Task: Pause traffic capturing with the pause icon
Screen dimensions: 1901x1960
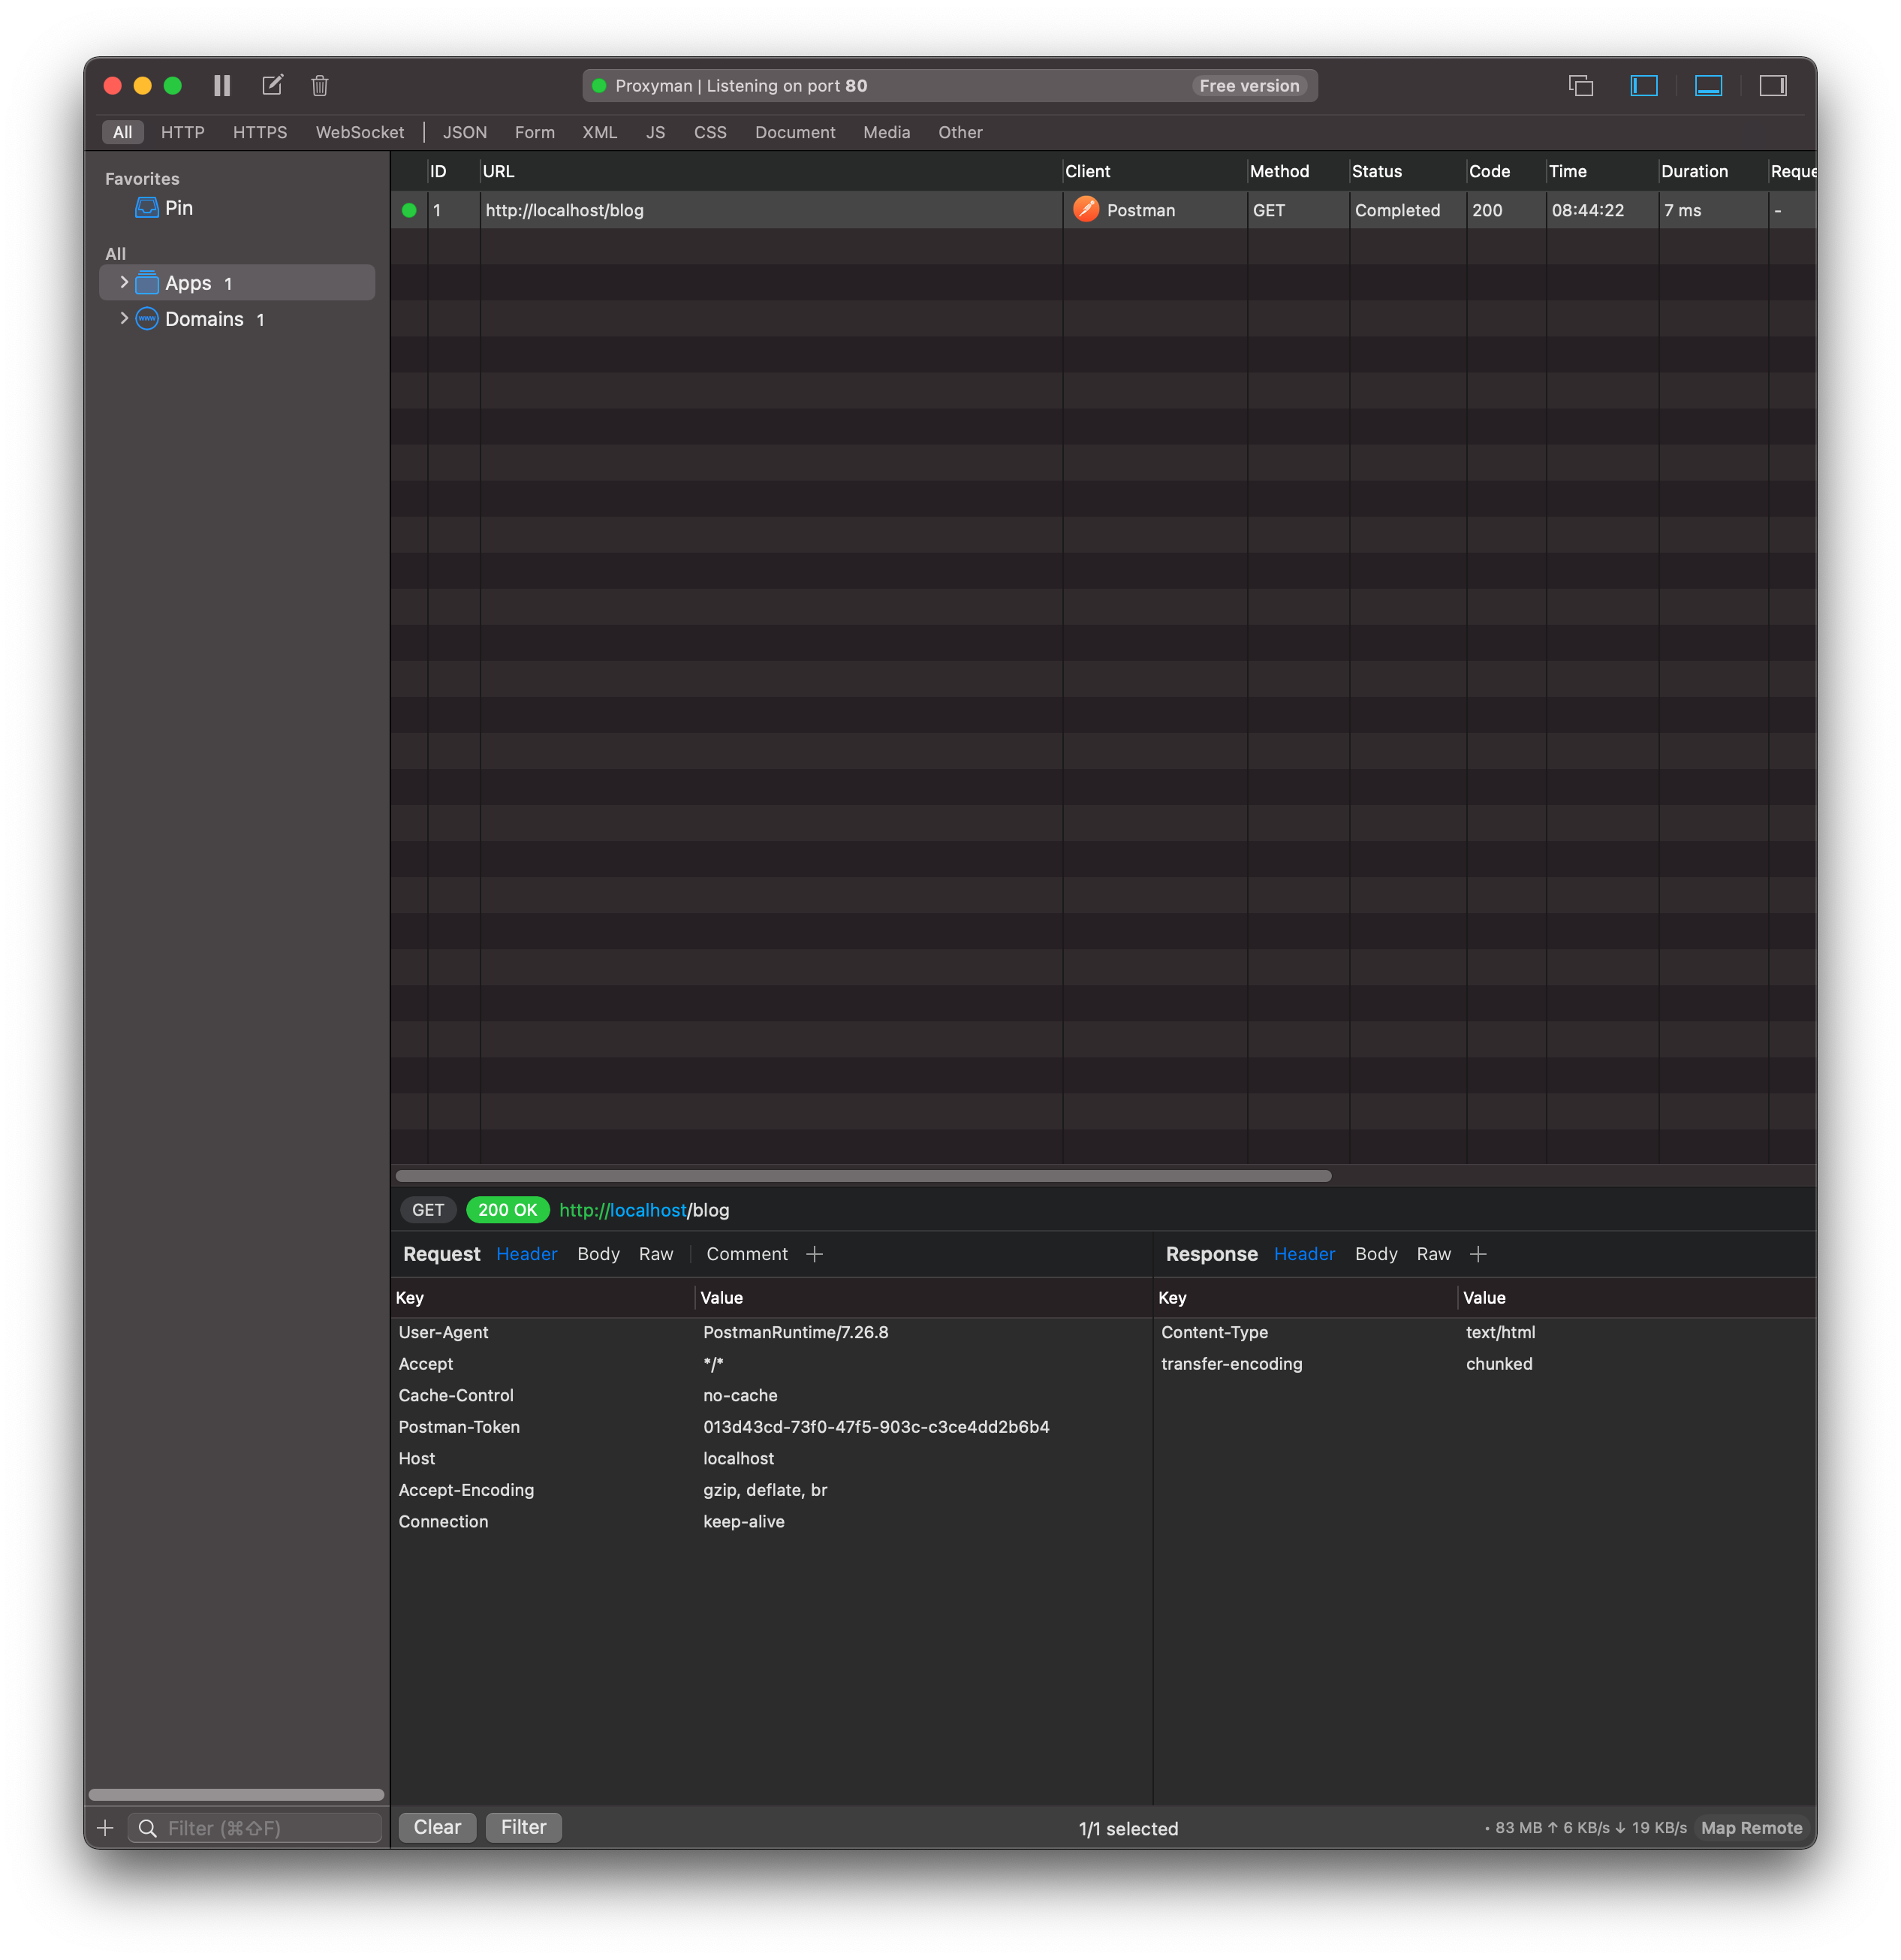Action: [x=222, y=85]
